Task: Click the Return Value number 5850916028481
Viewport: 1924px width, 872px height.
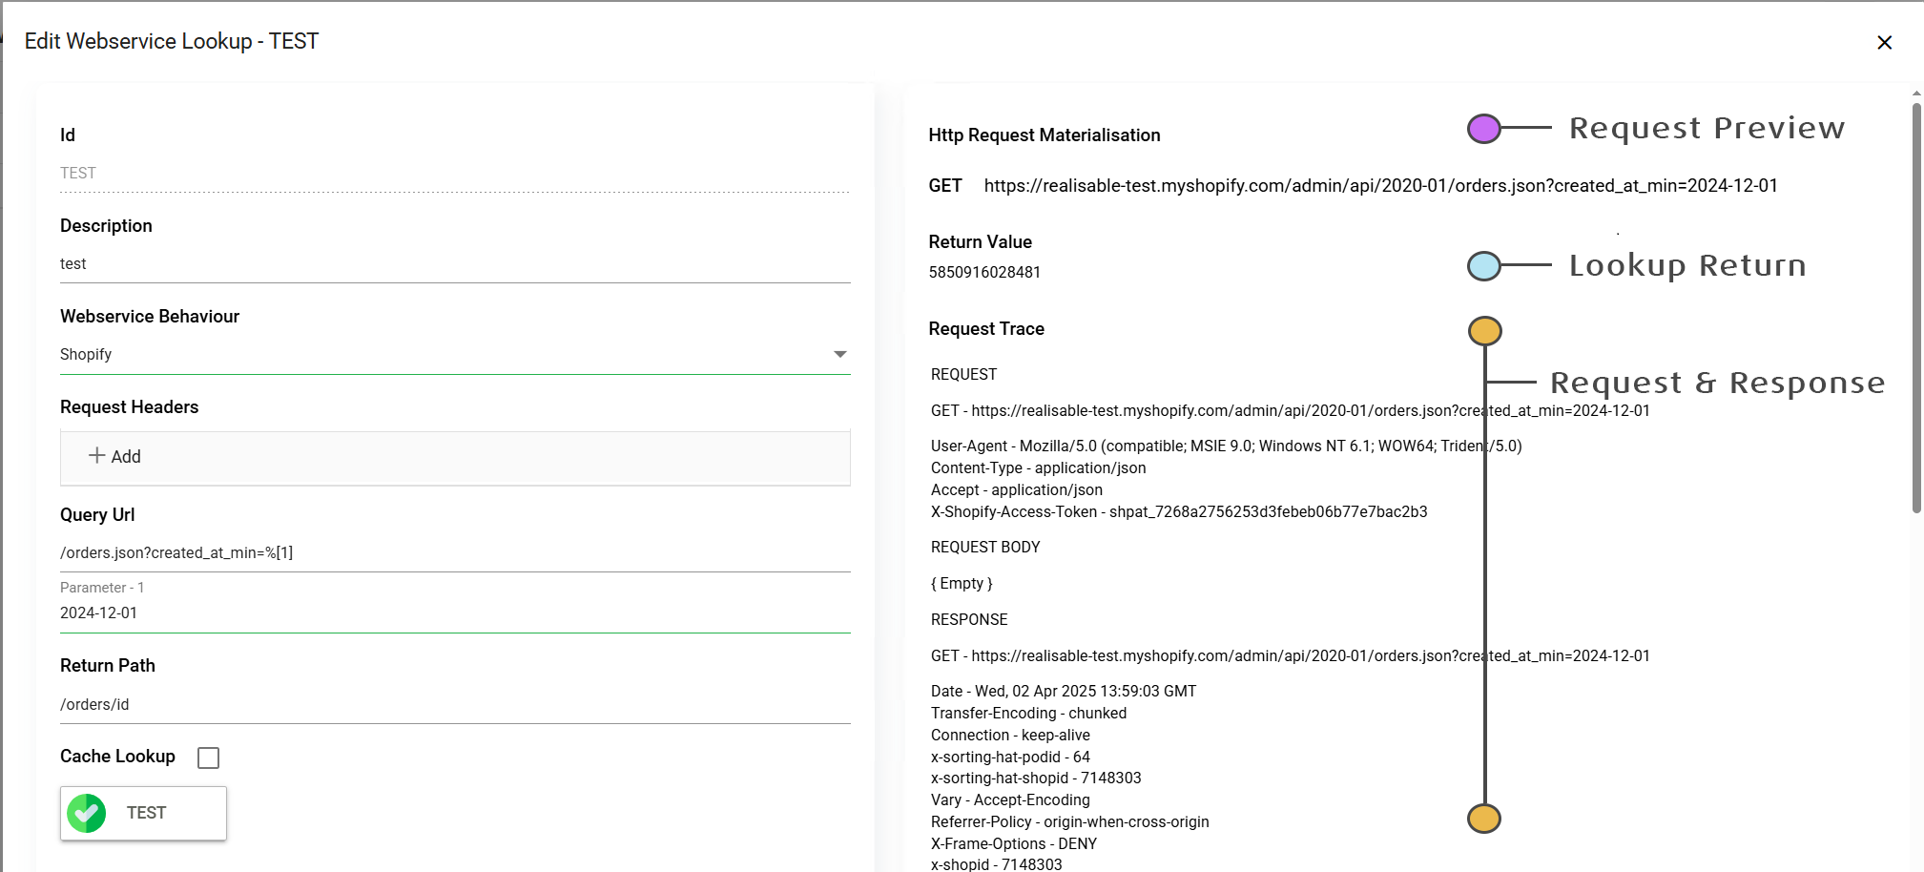Action: point(984,272)
